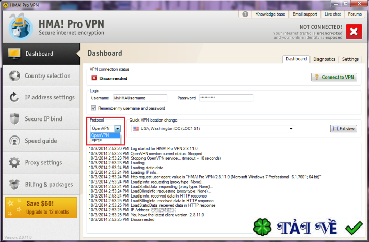Click the Dashboard monitor icon

pyautogui.click(x=14, y=54)
